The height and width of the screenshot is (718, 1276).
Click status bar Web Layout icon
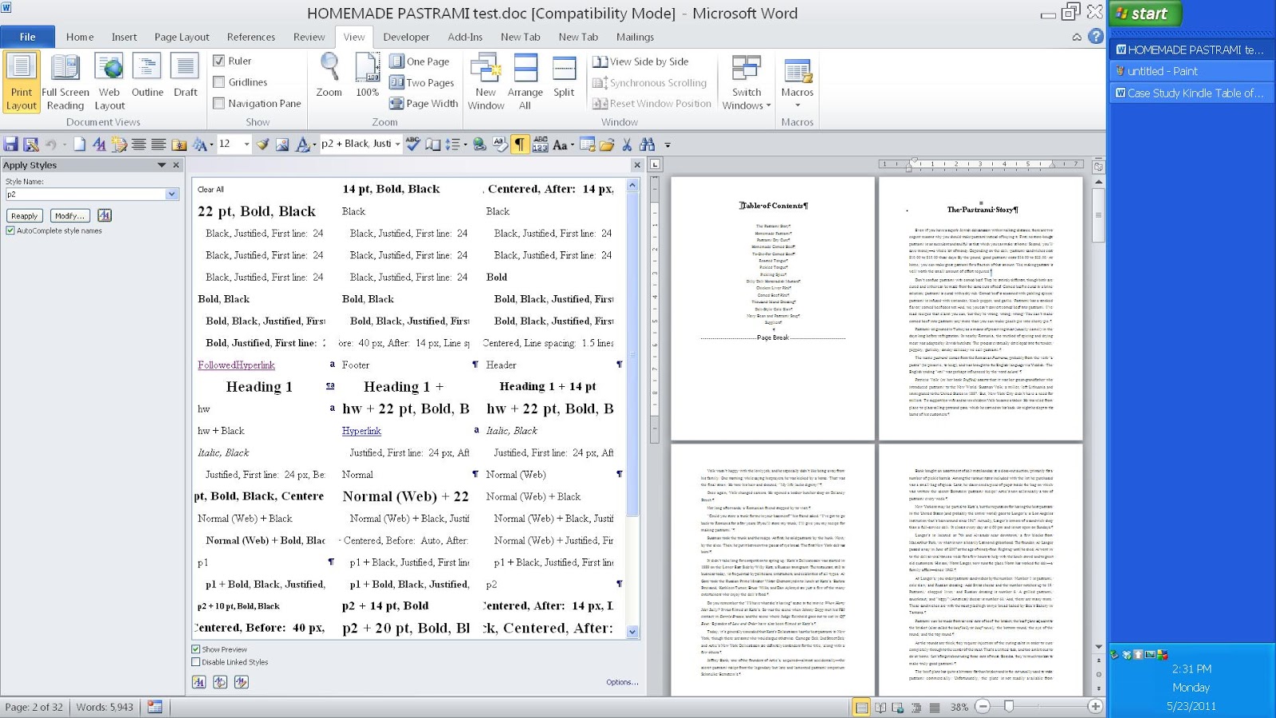click(897, 707)
